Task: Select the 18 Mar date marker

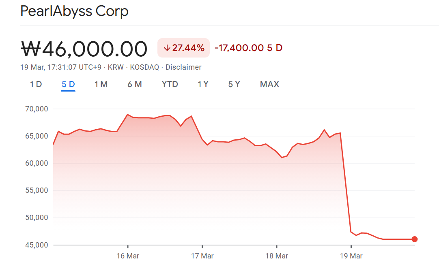Action: pos(277,256)
